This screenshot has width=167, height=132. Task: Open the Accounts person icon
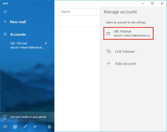point(5,34)
